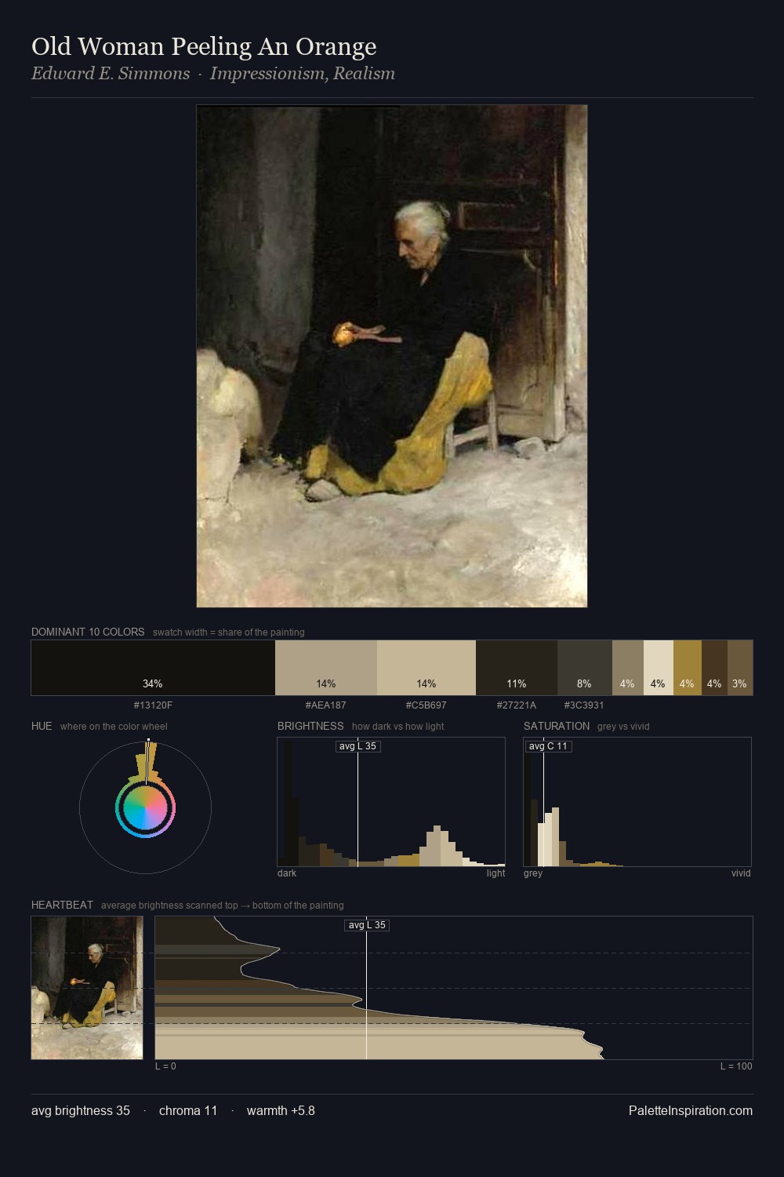Select the golden ochre 4% swatch
784x1177 pixels.
pyautogui.click(x=688, y=668)
